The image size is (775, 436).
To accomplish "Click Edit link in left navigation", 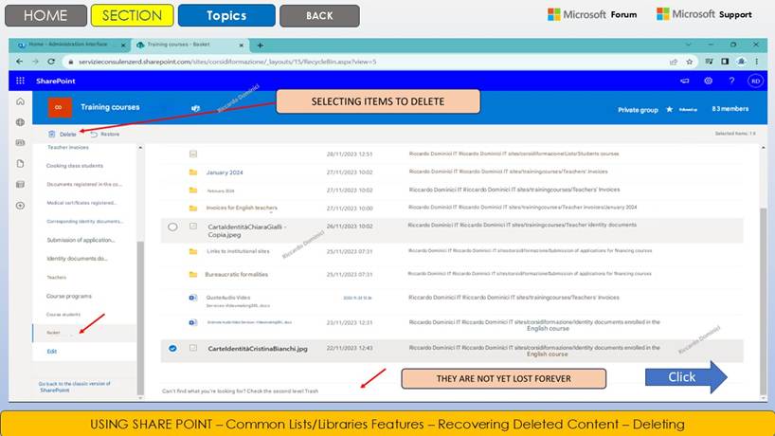I will click(x=52, y=352).
